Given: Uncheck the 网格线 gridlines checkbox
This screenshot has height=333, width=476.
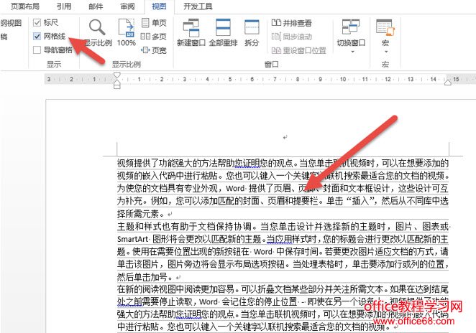Looking at the screenshot, I should [37, 37].
